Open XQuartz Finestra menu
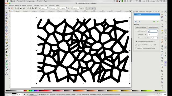 (x=40, y=1)
